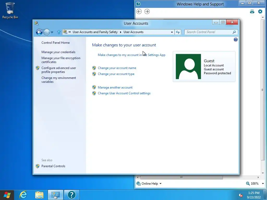This screenshot has height=200, width=267.
Task: Go forward in Windows Help and Support
Action: click(147, 11)
